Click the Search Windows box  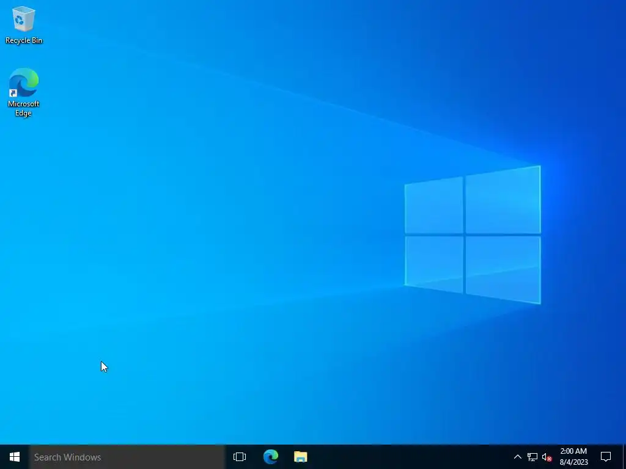(127, 457)
